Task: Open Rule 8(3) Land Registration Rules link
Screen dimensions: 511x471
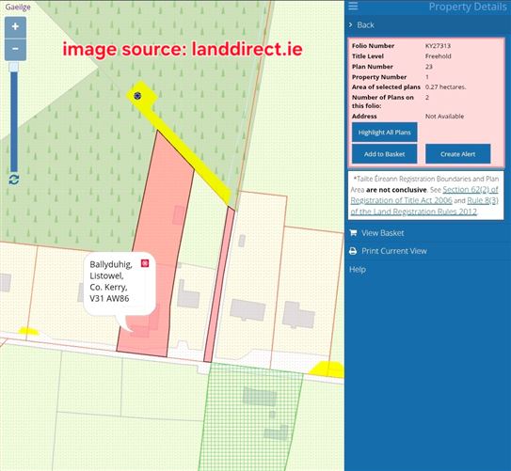Action: 424,206
